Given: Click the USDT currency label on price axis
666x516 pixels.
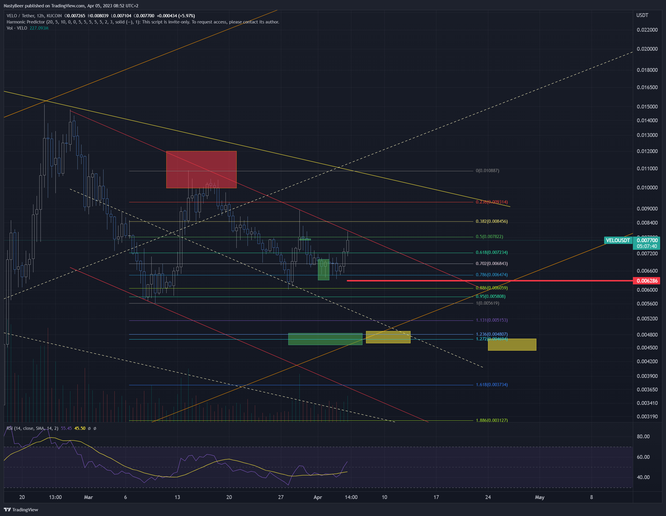Looking at the screenshot, I should (642, 15).
